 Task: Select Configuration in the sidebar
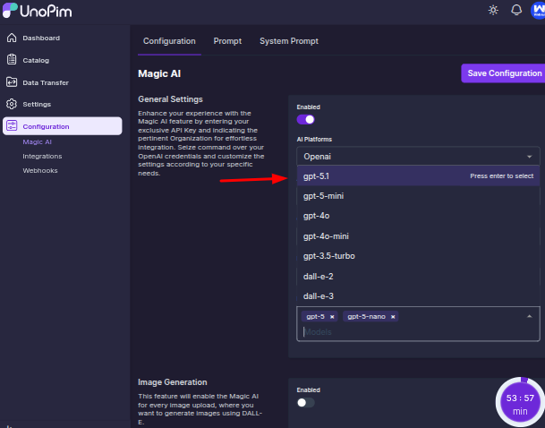click(63, 126)
